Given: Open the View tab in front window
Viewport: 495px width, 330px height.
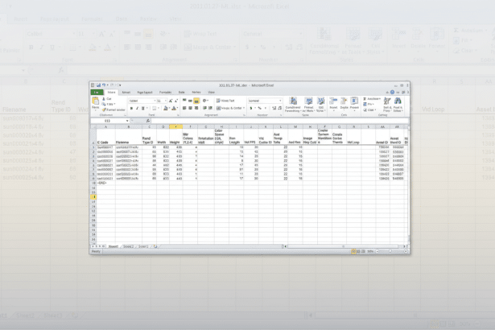Looking at the screenshot, I should pyautogui.click(x=211, y=93).
